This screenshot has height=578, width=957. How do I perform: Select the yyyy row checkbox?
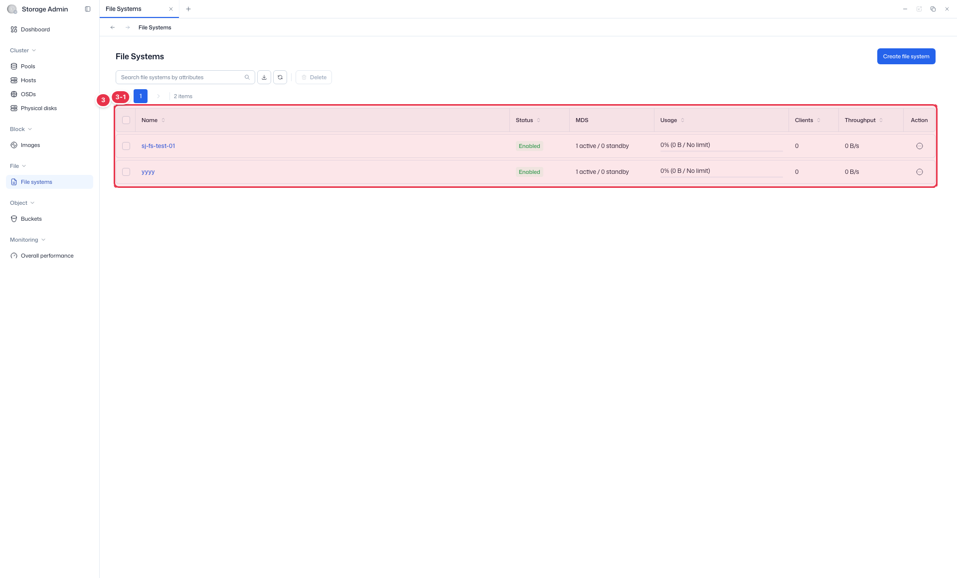pos(126,172)
